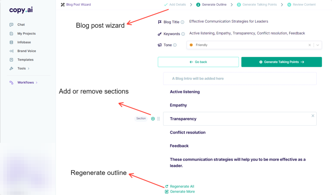The image size is (332, 195).
Task: Remove the Transparency section
Action: [313, 116]
